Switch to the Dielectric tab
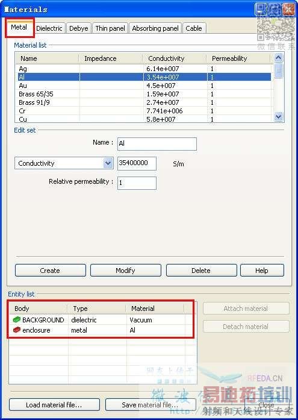 49,28
